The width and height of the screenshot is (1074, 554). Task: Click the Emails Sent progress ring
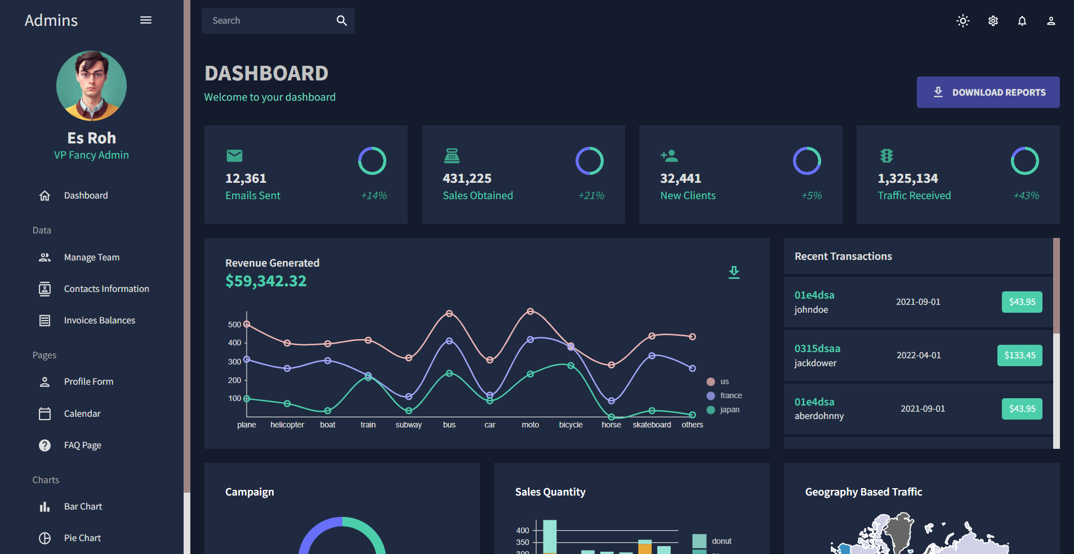point(372,161)
